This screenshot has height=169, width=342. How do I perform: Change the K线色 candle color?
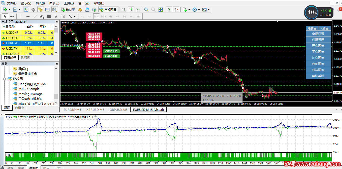(x=324, y=28)
